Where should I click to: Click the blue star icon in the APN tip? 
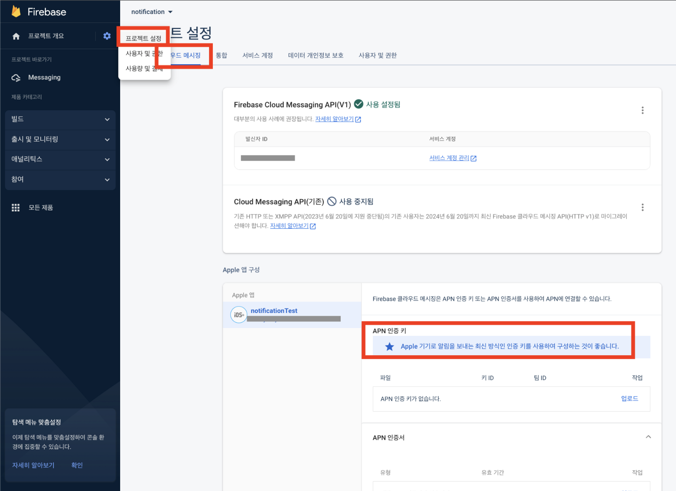pyautogui.click(x=389, y=347)
